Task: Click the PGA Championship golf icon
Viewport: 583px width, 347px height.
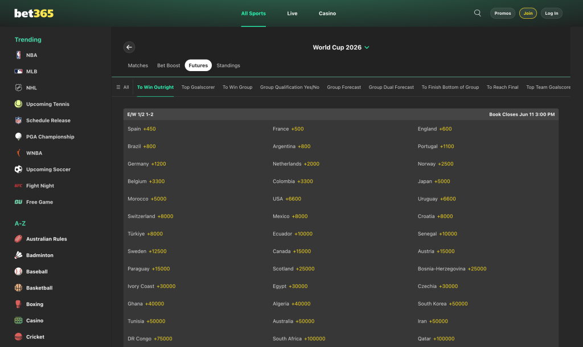Action: coord(18,137)
